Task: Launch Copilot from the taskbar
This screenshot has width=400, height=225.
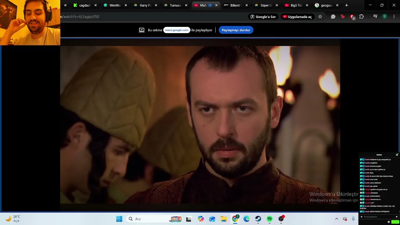Action: click(x=201, y=219)
